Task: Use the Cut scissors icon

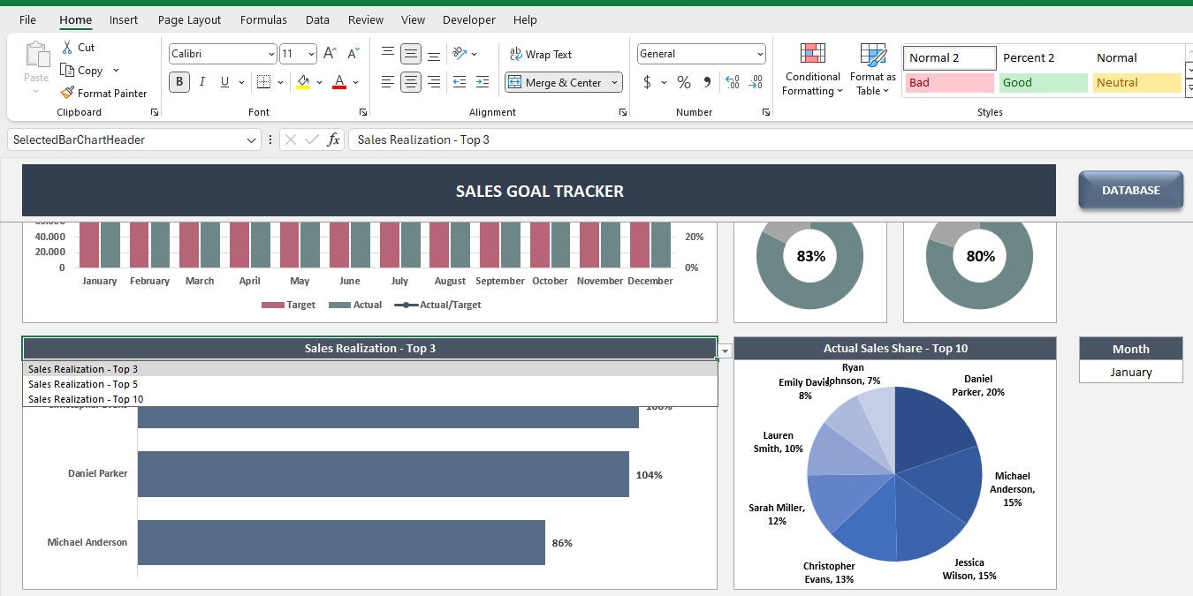Action: [x=66, y=47]
